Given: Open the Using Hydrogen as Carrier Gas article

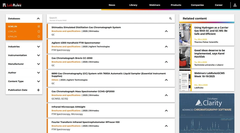Looking at the screenshot, I should pos(211,31).
